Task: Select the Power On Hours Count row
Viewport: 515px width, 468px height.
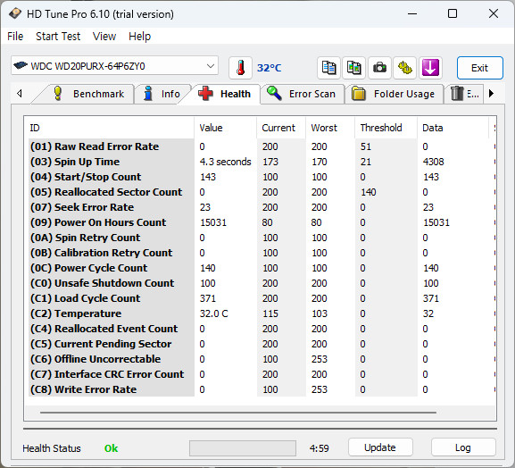Action: 262,222
